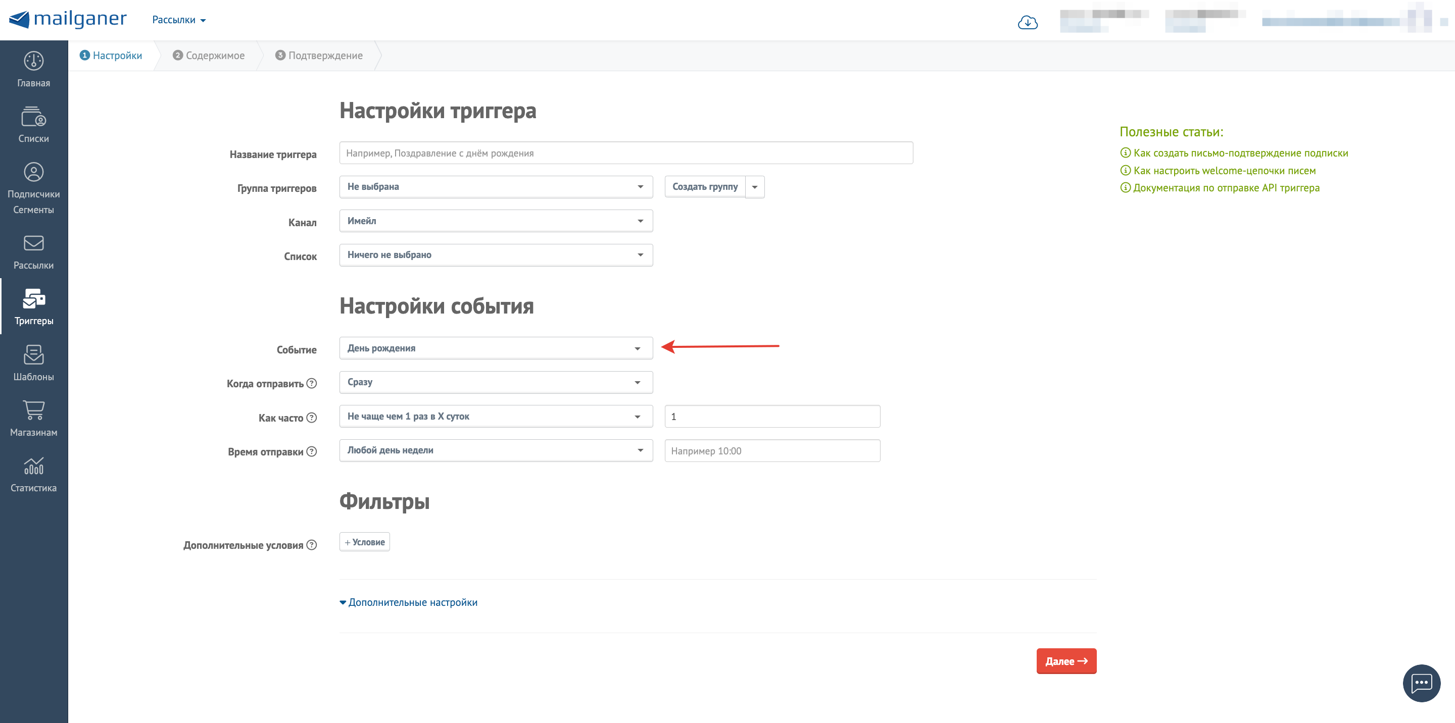
Task: Focus the Название триггера input field
Action: 626,153
